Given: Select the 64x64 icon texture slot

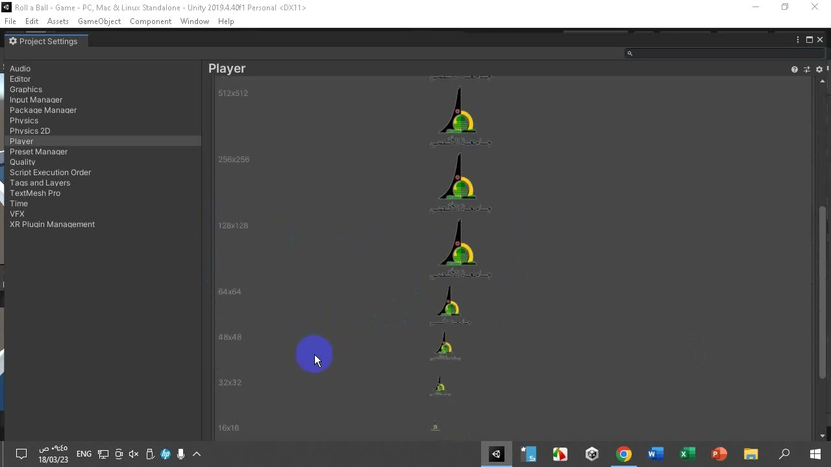Looking at the screenshot, I should (450, 305).
